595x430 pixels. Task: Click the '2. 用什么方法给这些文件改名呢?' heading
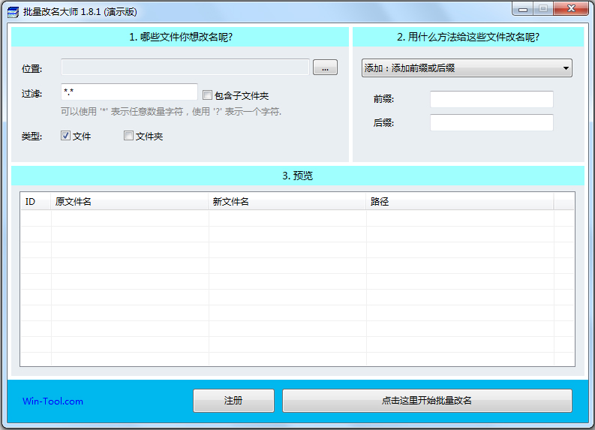click(x=468, y=37)
